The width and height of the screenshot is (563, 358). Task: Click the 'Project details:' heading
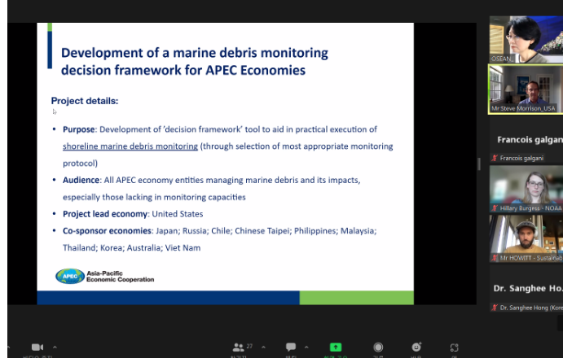(x=85, y=101)
